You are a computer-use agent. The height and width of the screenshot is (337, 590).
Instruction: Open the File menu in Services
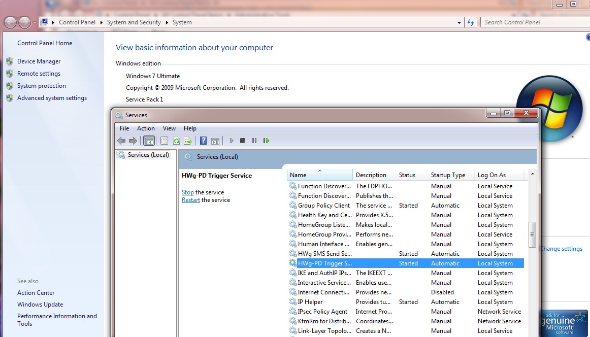pos(124,128)
